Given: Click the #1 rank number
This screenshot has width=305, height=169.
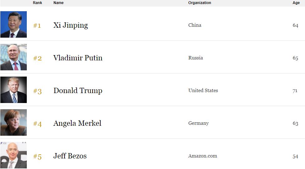Looking at the screenshot, I should pyautogui.click(x=37, y=26).
